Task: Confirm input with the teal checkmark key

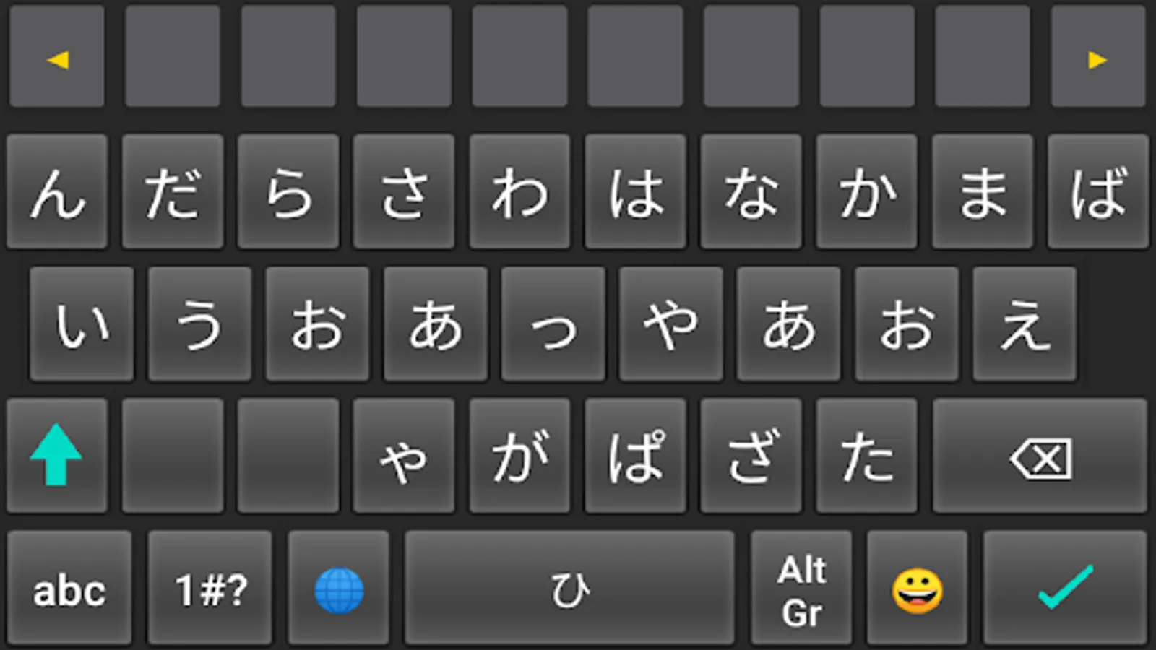Action: tap(1065, 588)
